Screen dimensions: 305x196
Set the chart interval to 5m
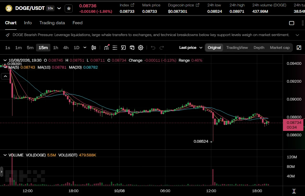coord(30,48)
